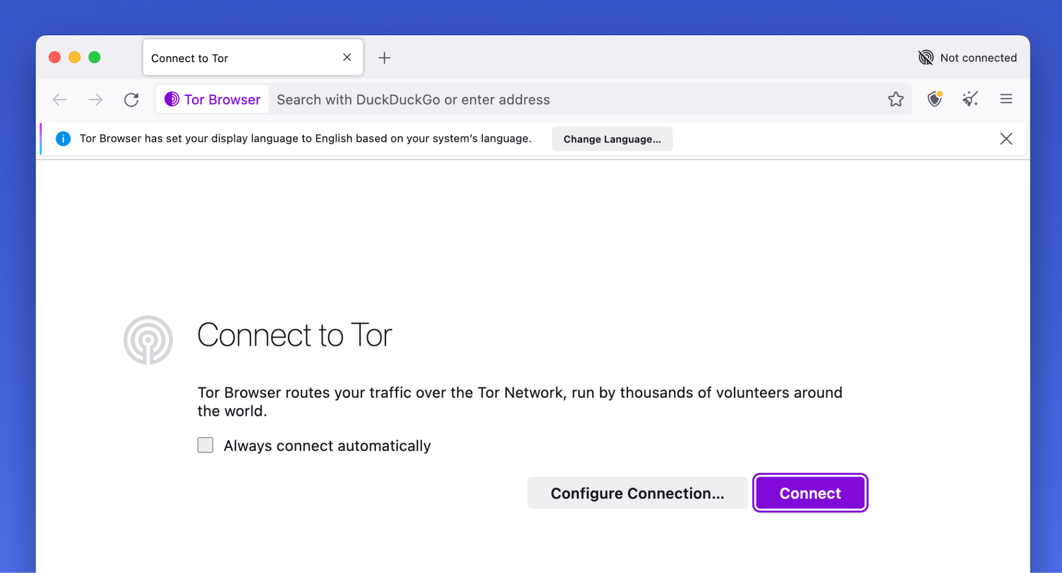Click the Connect button
The height and width of the screenshot is (573, 1062).
[809, 493]
